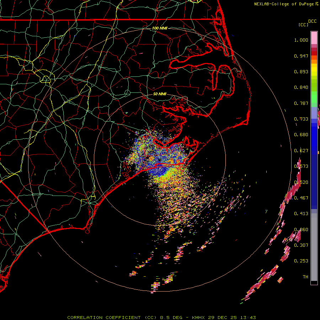Click the DCC label above the color scale
The height and width of the screenshot is (320, 320).
tap(312, 21)
